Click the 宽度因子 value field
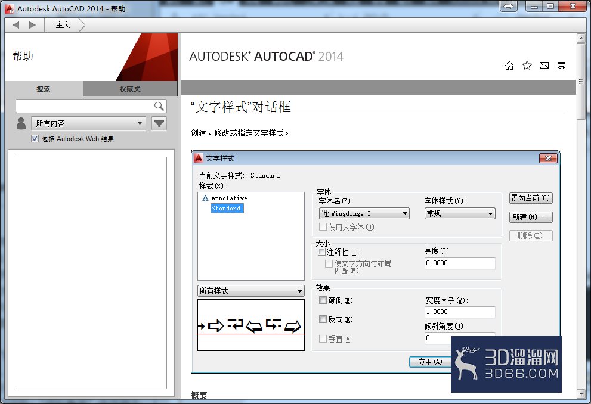591x404 pixels. click(460, 312)
